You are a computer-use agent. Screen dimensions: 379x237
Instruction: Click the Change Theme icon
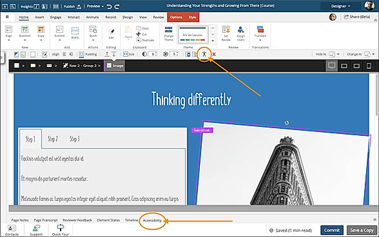click(x=168, y=33)
